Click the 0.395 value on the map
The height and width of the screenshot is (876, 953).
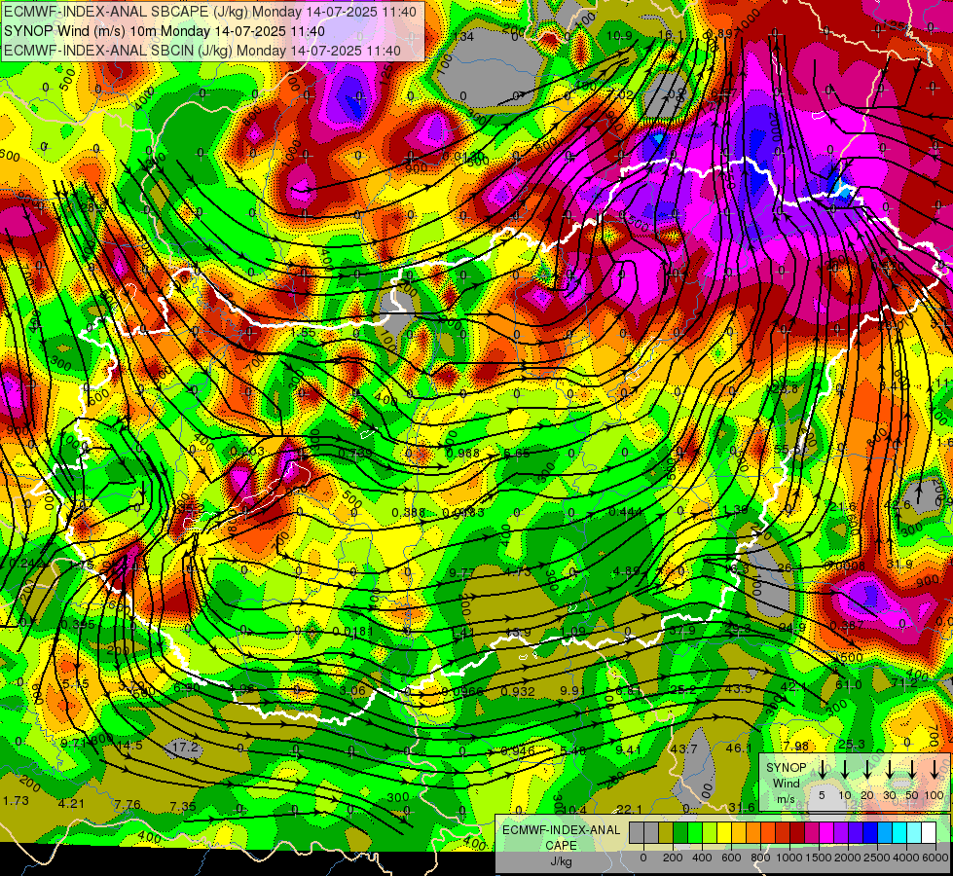click(78, 624)
